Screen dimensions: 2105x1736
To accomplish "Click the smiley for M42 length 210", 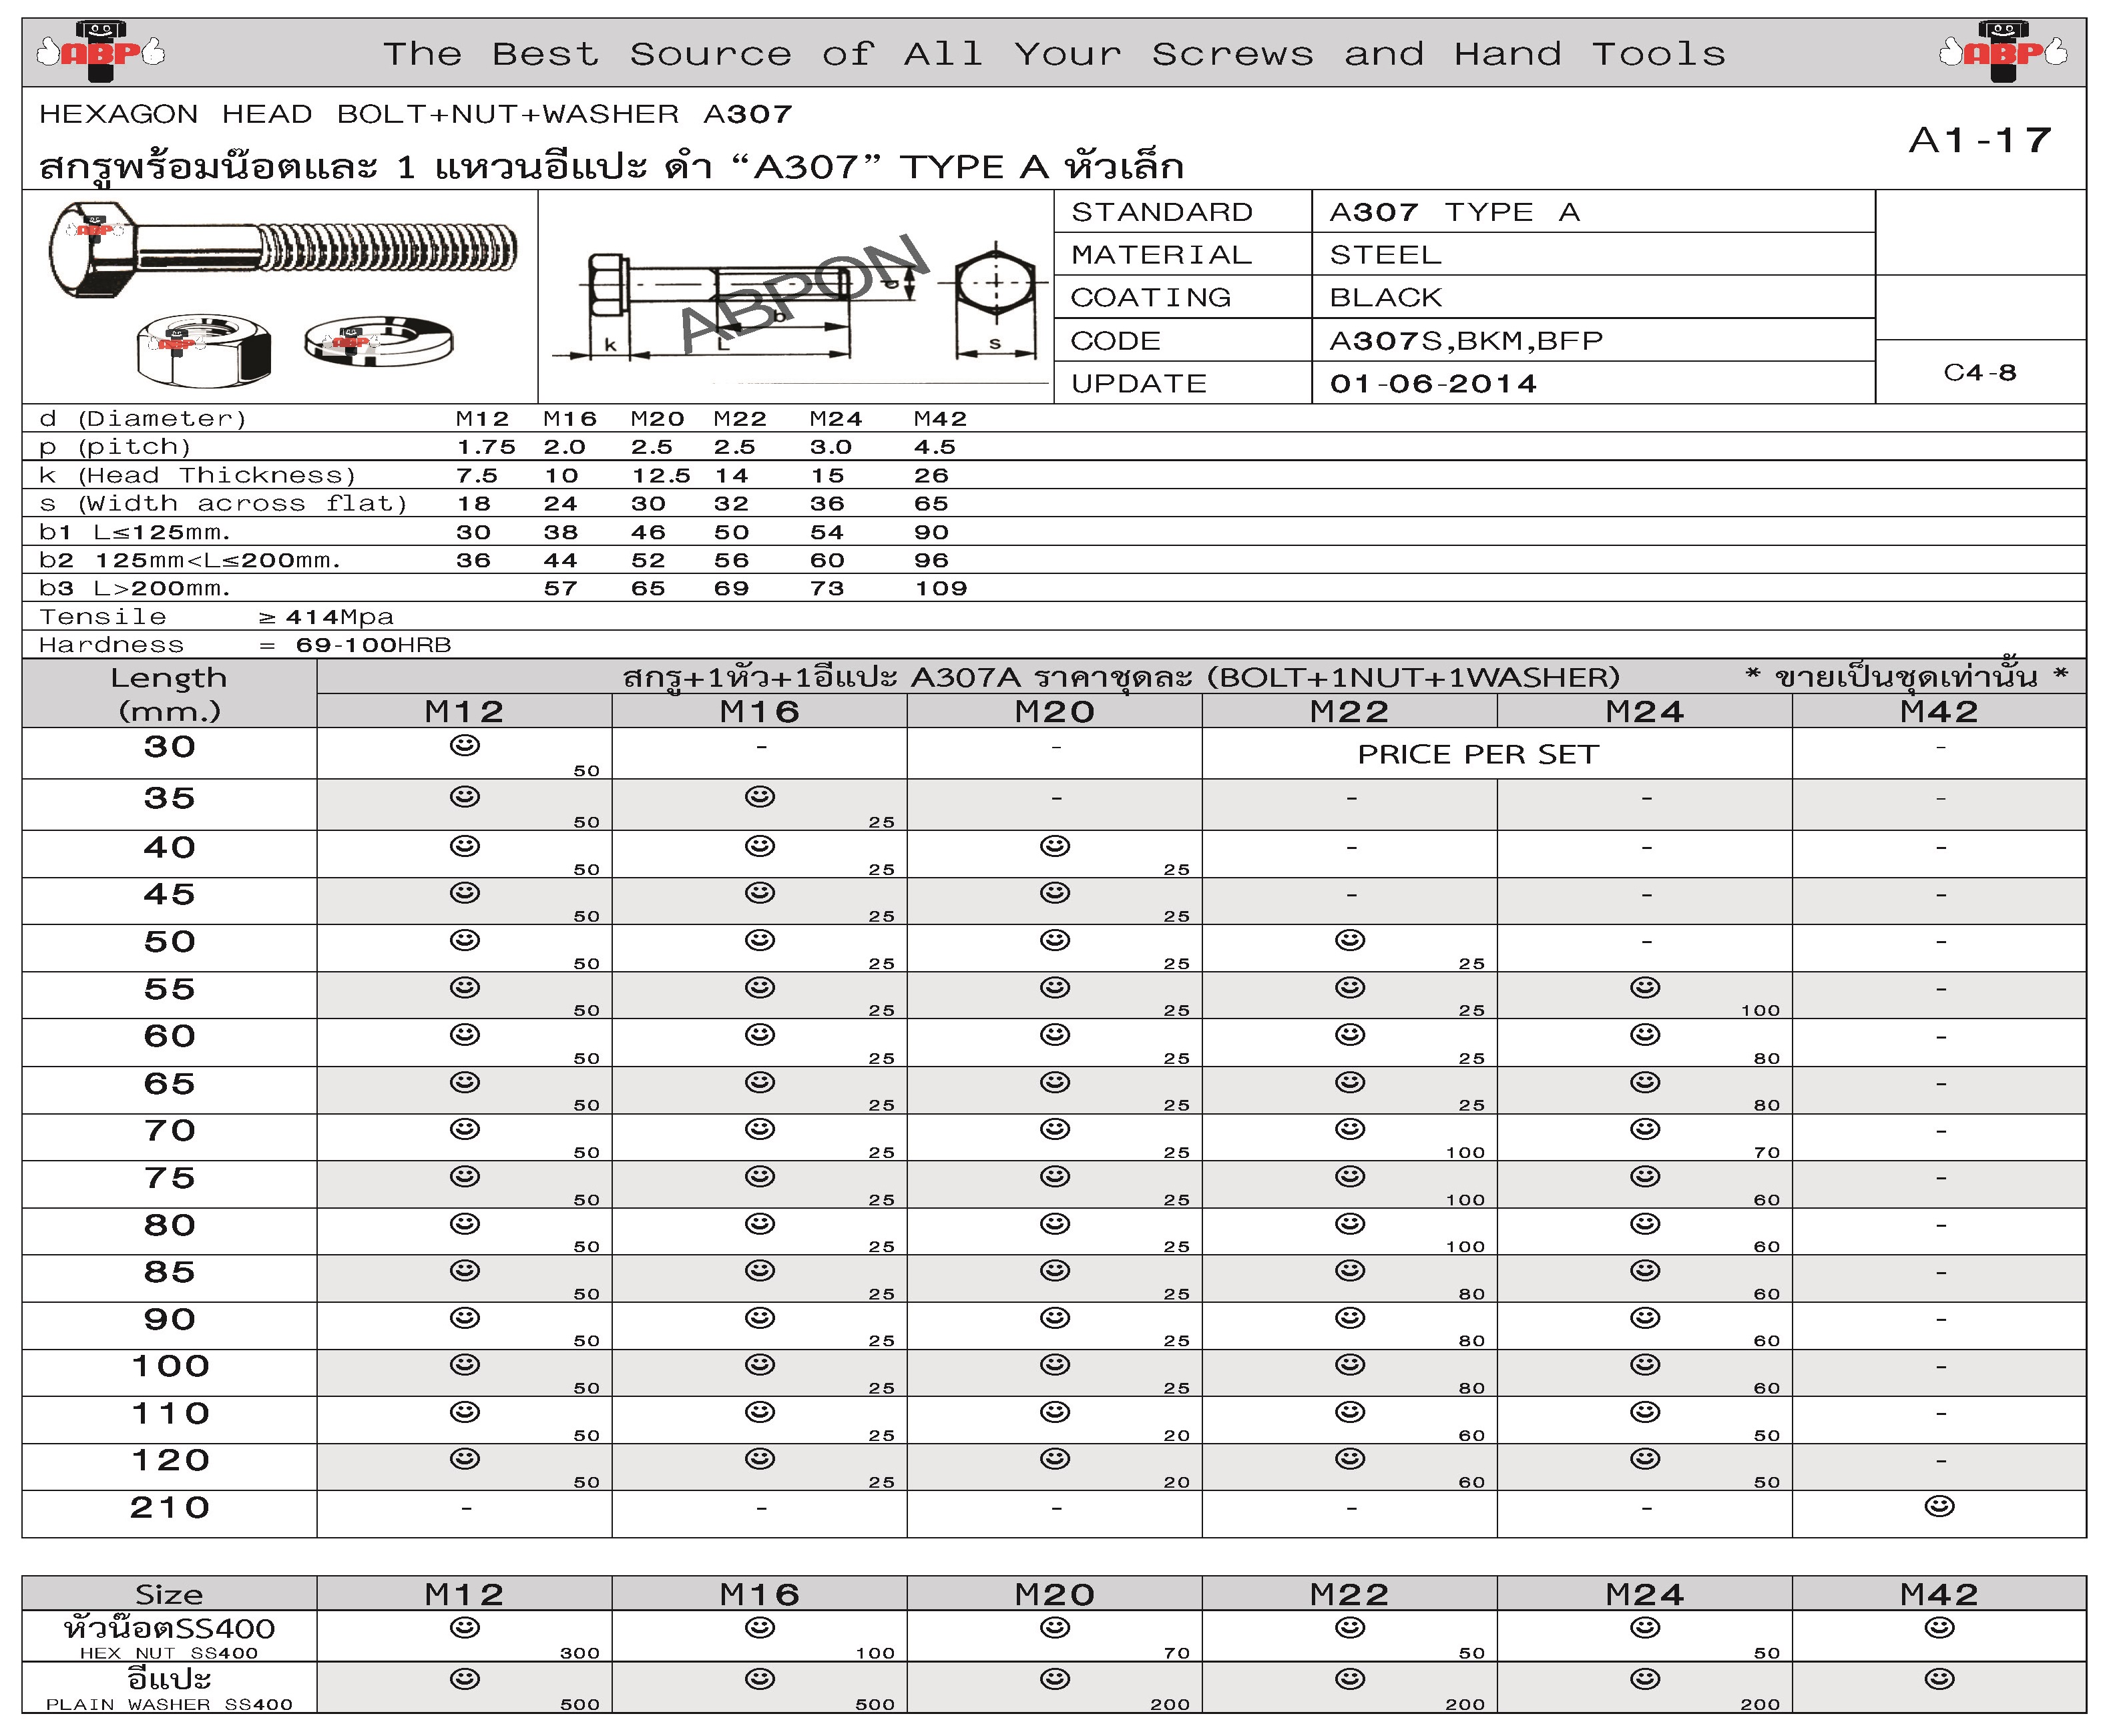I will pyautogui.click(x=1940, y=1506).
